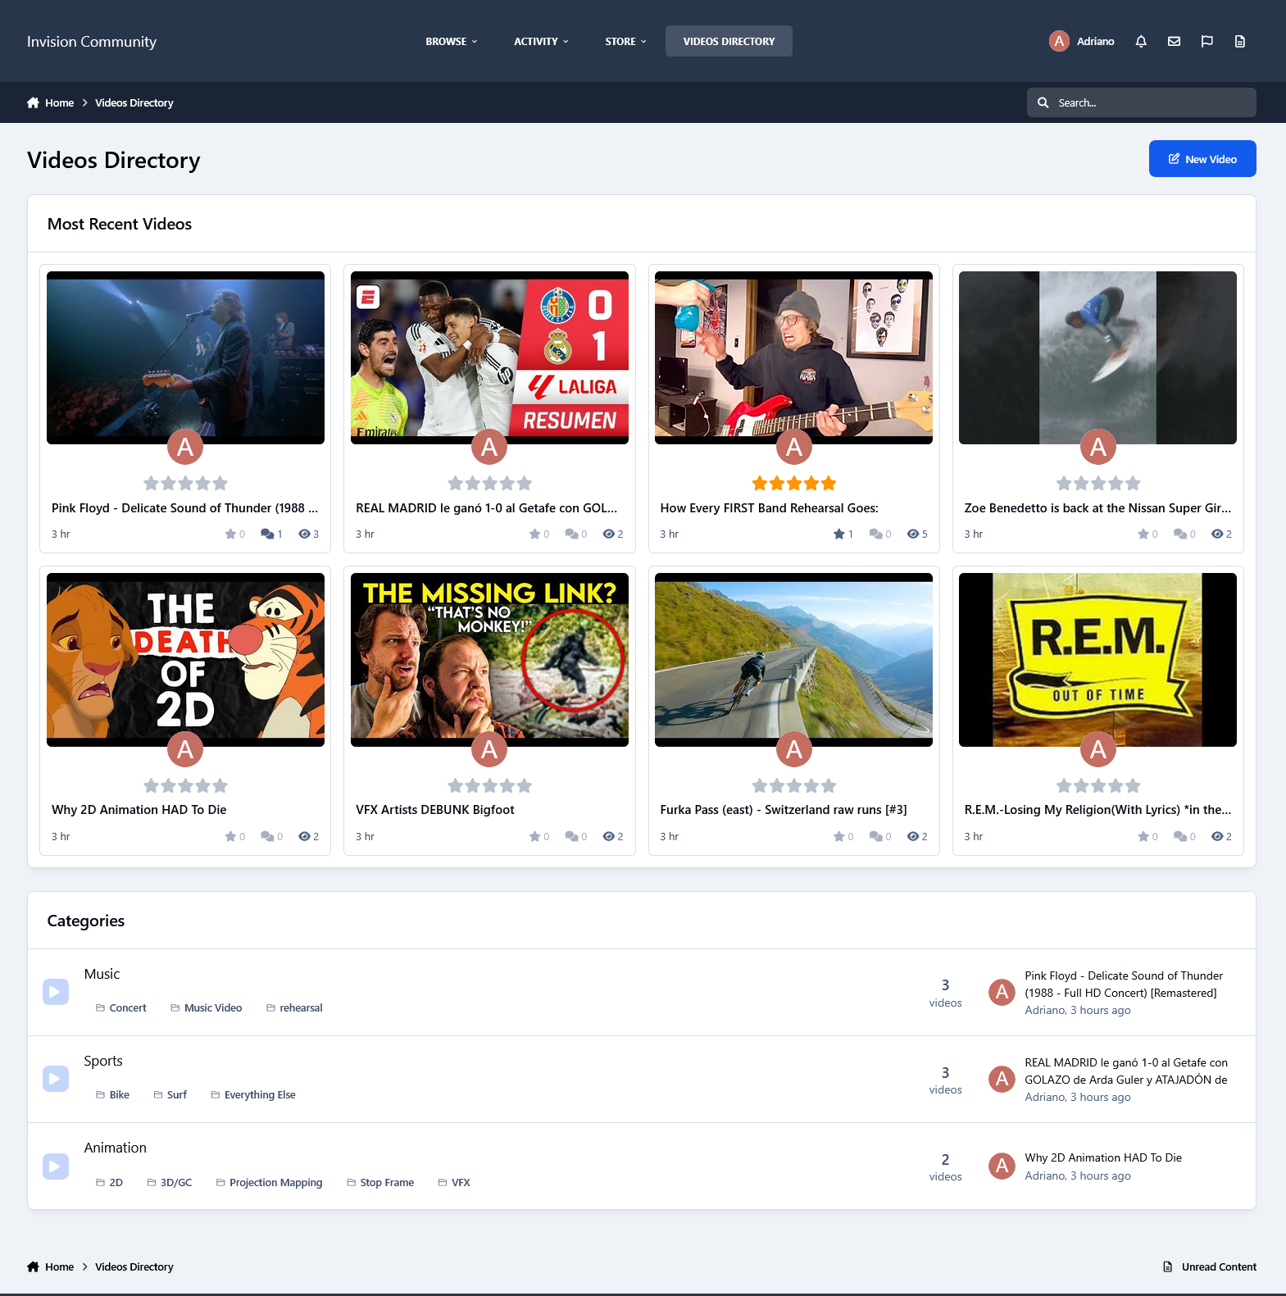Screen dimensions: 1286x1296
Task: Open The Death of 2D thumbnail
Action: (185, 659)
